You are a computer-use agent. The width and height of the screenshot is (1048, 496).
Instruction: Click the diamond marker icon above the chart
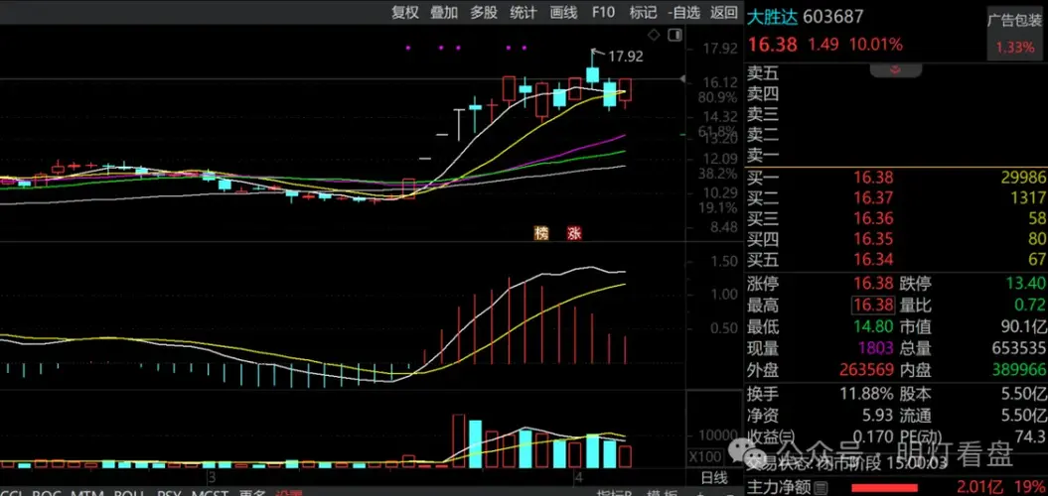(654, 35)
